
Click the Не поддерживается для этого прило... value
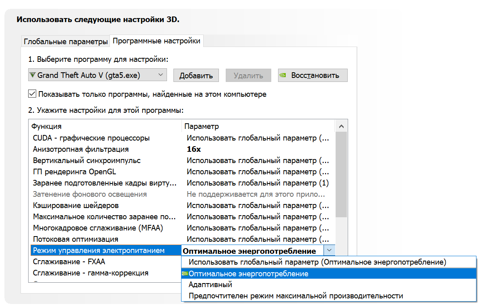256,194
